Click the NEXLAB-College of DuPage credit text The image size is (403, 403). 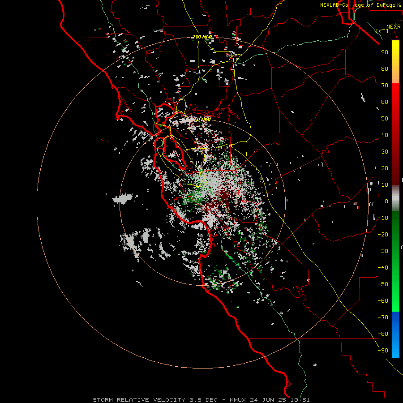tap(360, 5)
